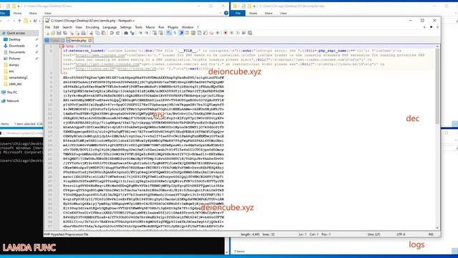Screen dimensions: 458x258
Task: Click the Folder as Workspace toolbar icon
Action: point(211,33)
